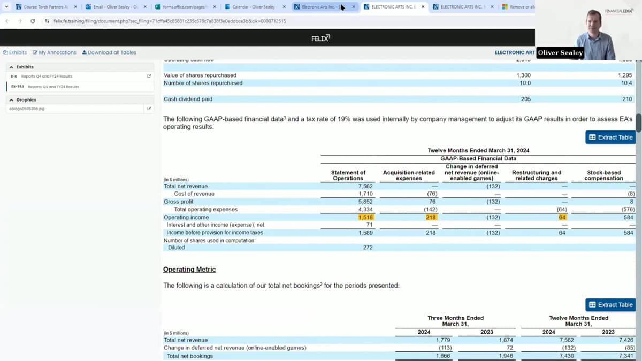Click the highlighted acquisition-related value 218
Screen dimensions: 642x361
[x=431, y=217]
